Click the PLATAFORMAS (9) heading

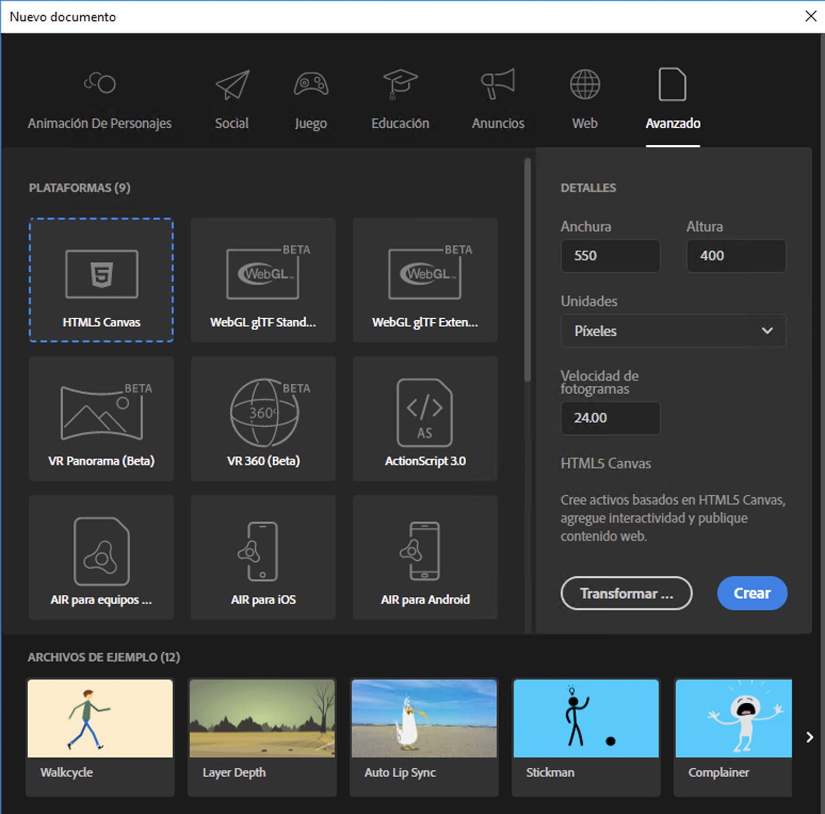pyautogui.click(x=80, y=188)
